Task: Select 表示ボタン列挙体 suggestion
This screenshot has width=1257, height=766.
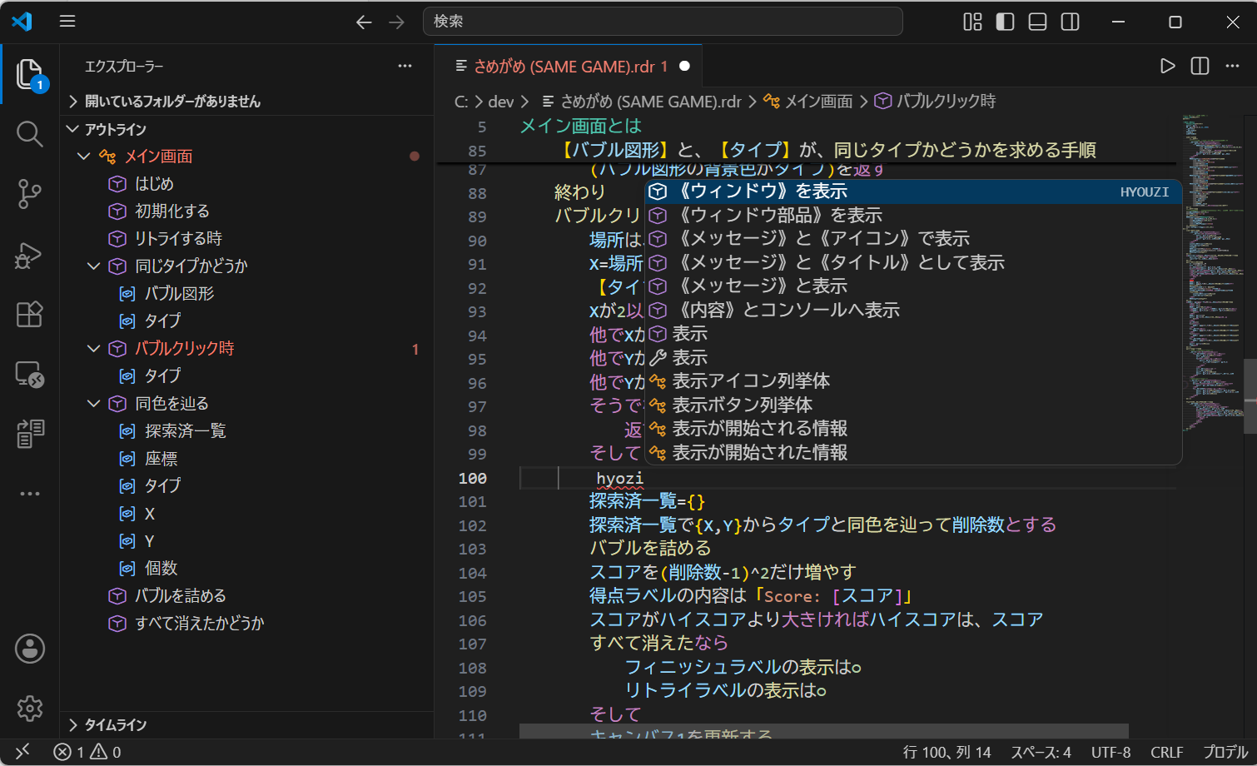Action: click(913, 405)
